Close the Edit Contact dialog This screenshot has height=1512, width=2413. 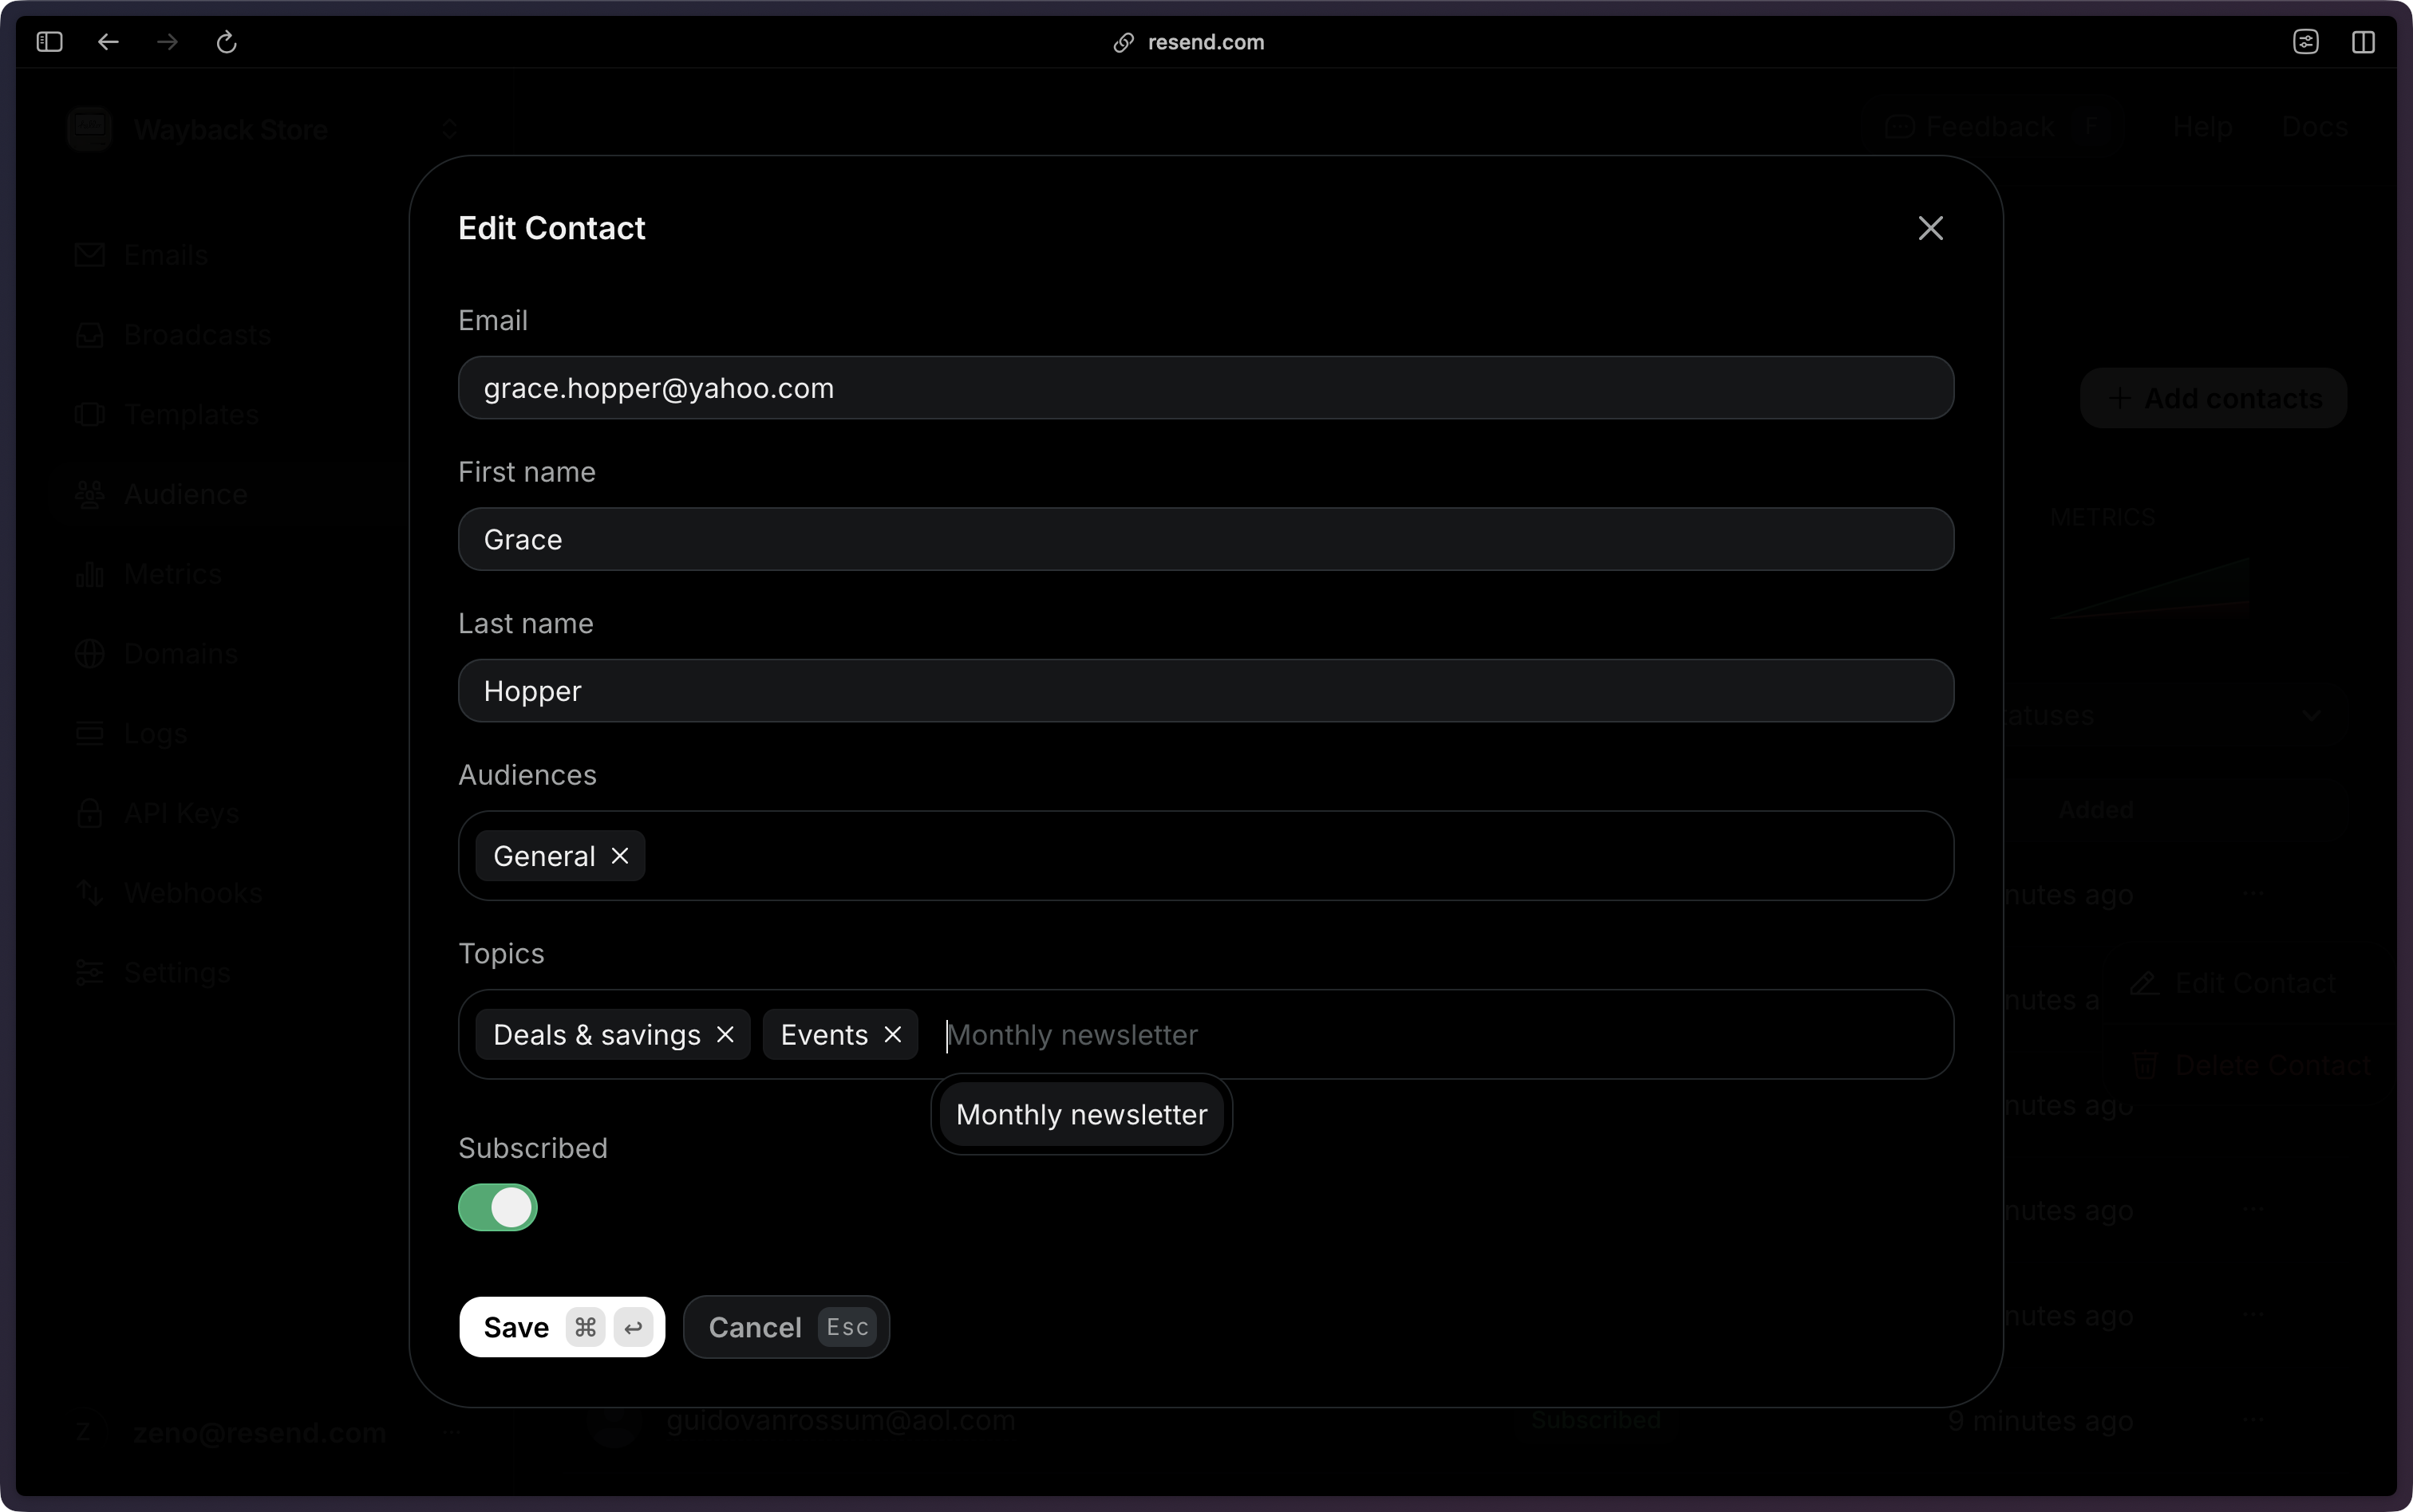[x=1929, y=229]
